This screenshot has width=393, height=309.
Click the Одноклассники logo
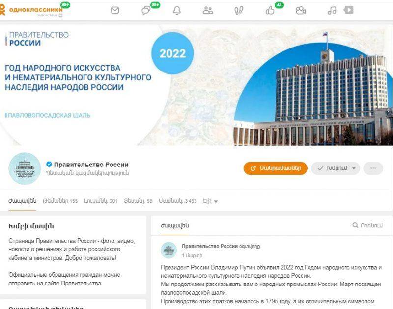[32, 10]
